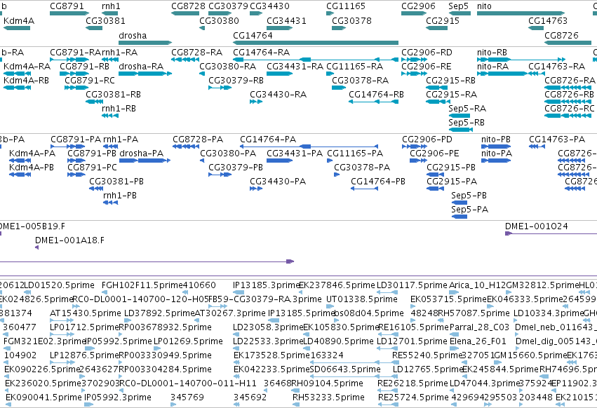
Task: Select the Kdm4A gene label
Action: pos(19,21)
